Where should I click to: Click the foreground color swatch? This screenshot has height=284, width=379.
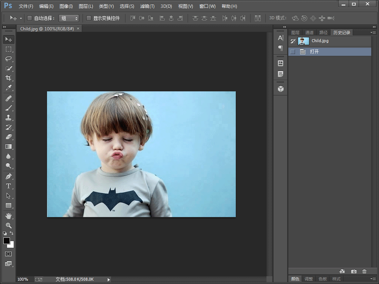click(x=7, y=241)
